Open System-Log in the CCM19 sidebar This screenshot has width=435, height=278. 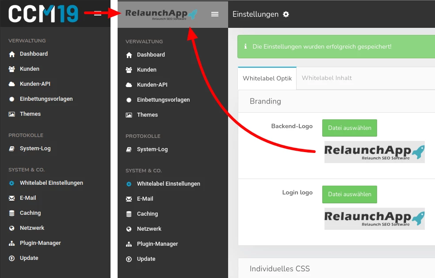pyautogui.click(x=35, y=149)
